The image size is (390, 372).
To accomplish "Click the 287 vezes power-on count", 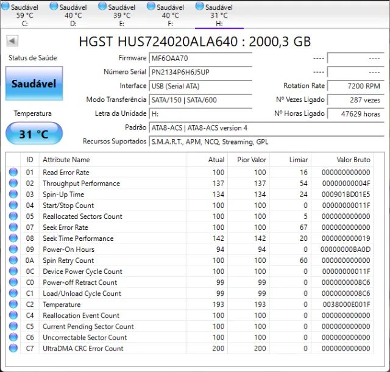I will (x=356, y=100).
